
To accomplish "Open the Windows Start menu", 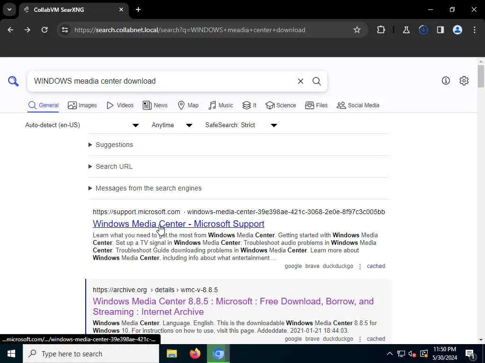I will [11, 354].
